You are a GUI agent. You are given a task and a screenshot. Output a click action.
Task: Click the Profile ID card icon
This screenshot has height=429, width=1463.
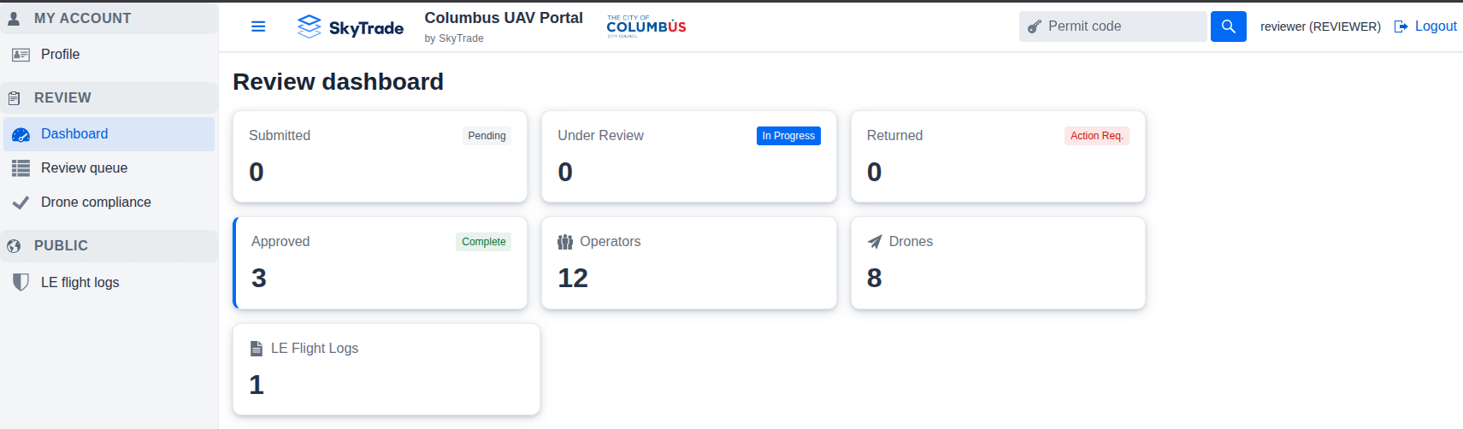(21, 55)
